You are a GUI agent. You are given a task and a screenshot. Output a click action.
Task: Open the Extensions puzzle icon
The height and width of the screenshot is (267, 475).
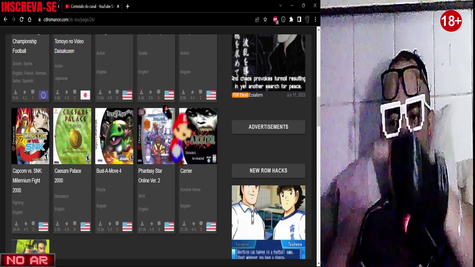tap(291, 19)
